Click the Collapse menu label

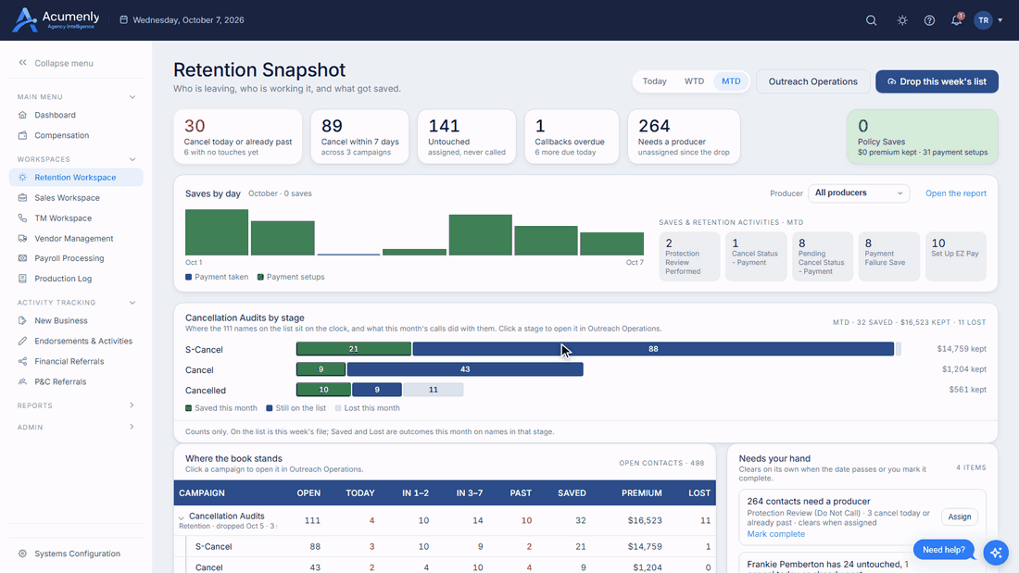tap(64, 63)
